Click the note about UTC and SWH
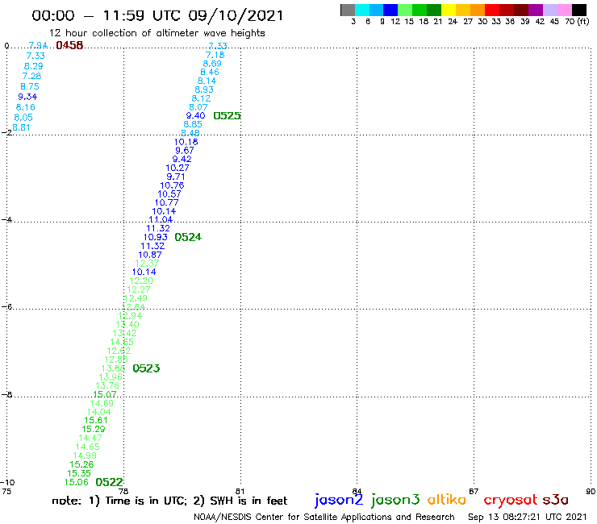Viewport: 597px width, 524px height. click(169, 501)
